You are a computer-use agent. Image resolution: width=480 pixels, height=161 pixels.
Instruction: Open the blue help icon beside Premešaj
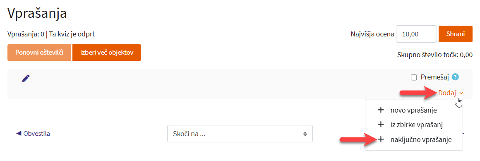pos(455,77)
